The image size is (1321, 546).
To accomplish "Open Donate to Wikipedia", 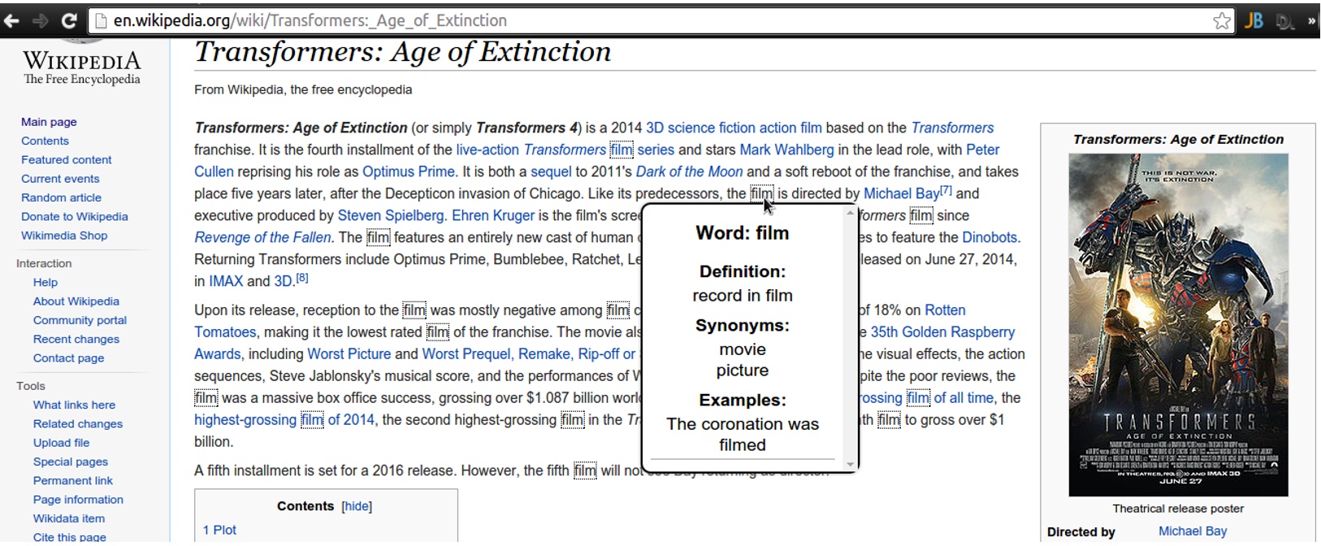I will pos(75,217).
